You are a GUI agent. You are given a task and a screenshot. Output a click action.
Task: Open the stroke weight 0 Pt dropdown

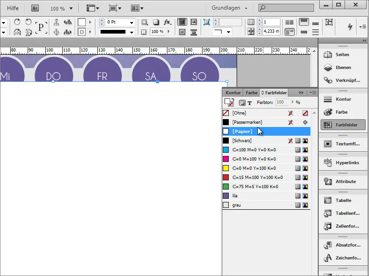tap(131, 23)
